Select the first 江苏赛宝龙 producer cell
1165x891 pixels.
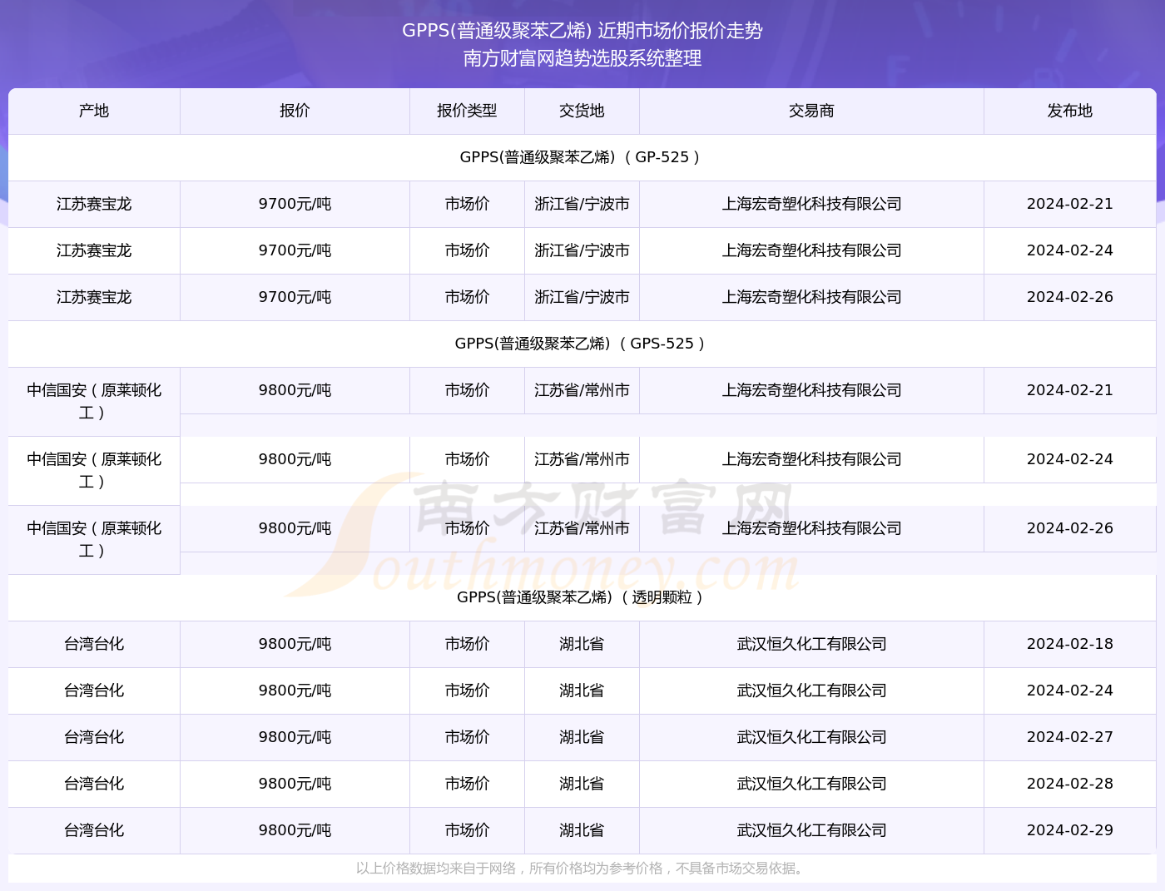[93, 204]
